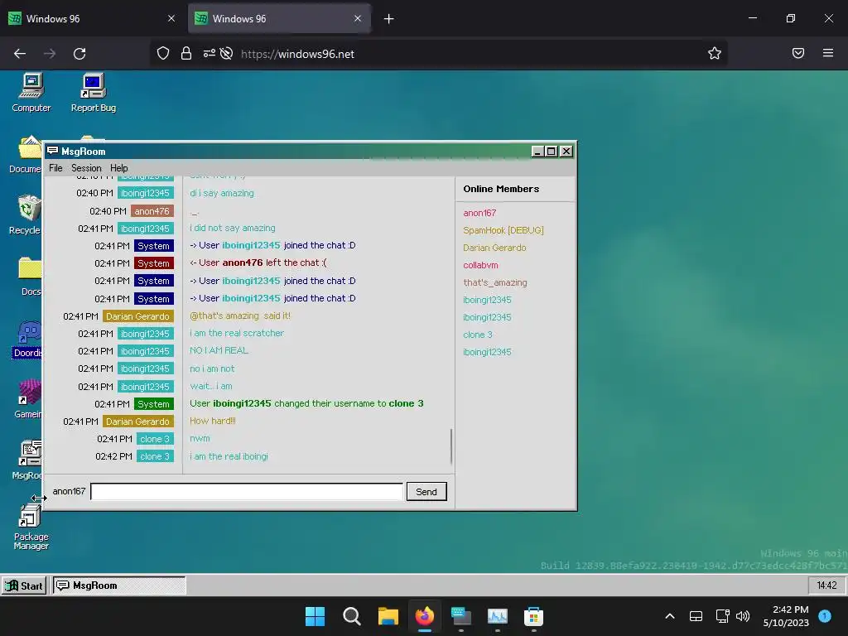Open the Help menu in MsgRoom
This screenshot has width=848, height=636.
[119, 168]
